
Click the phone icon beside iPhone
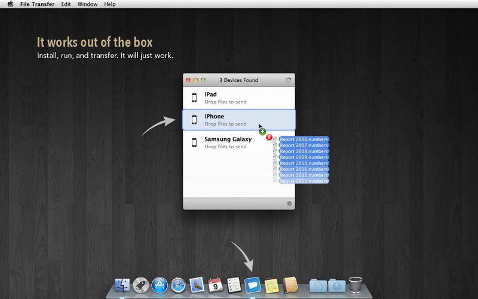tap(194, 120)
